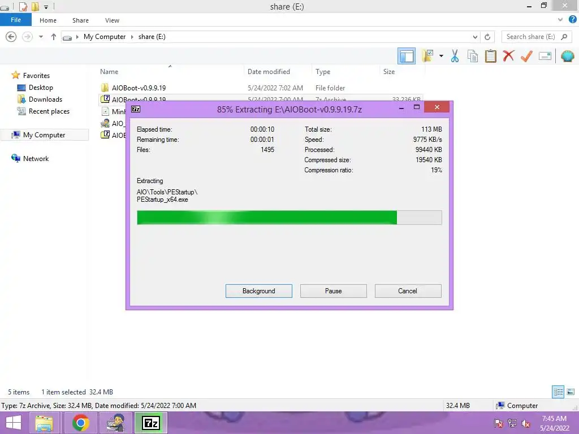579x434 pixels.
Task: Click the 7z icon in the dialog title bar
Action: click(136, 109)
